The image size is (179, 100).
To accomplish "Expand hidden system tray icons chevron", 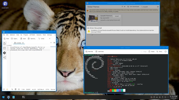I will pos(168,97).
